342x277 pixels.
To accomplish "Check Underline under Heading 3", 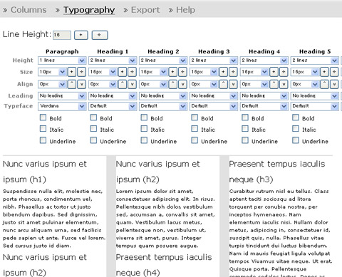I will [195, 140].
